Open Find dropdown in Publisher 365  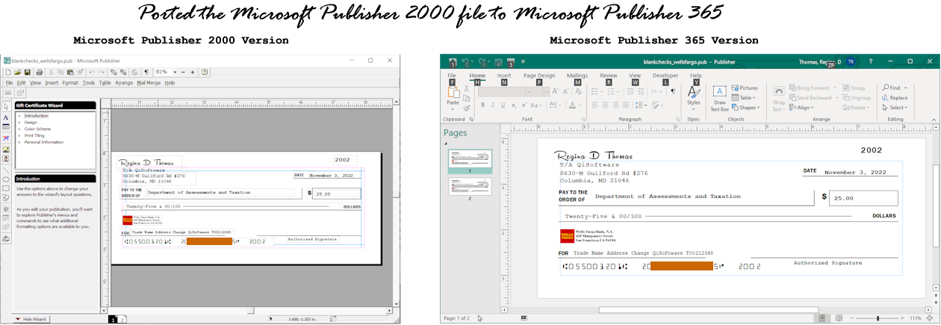pos(895,88)
